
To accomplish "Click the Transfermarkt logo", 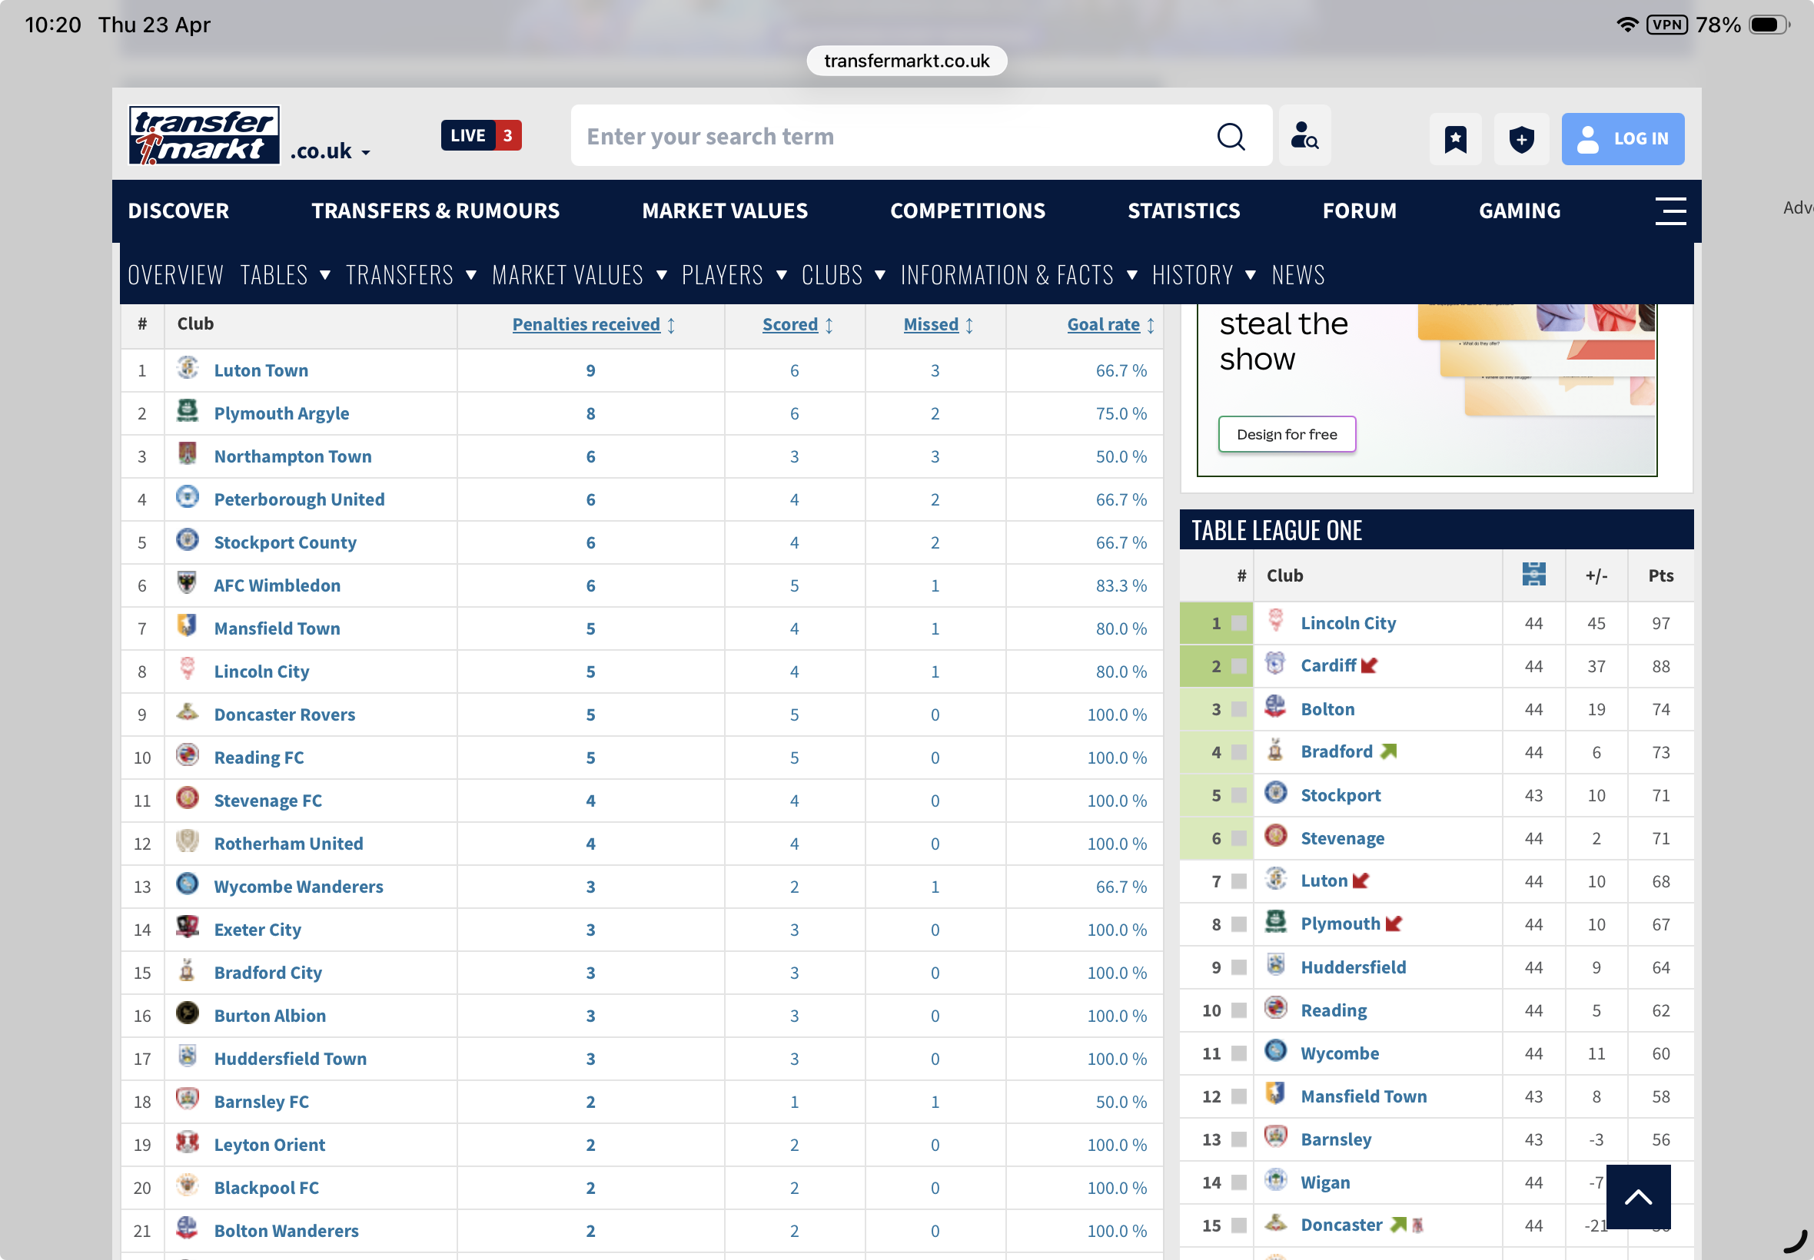I will pyautogui.click(x=204, y=135).
